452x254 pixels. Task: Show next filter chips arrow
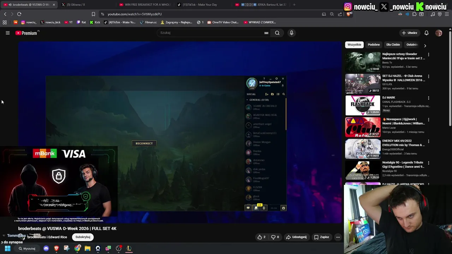pyautogui.click(x=425, y=45)
